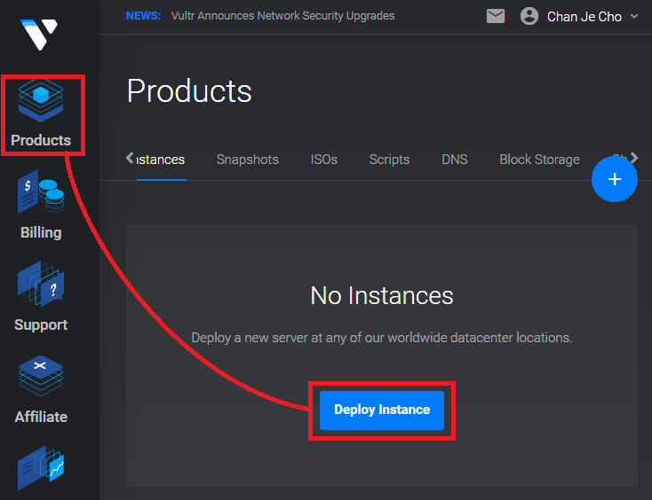Expand the Chan Je Cho account dropdown
Image resolution: width=652 pixels, height=500 pixels.
tap(633, 17)
